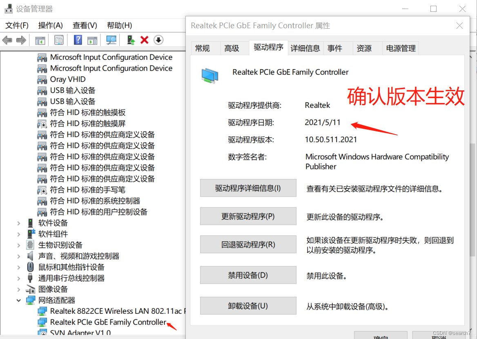Screen dimensions: 477x339
Task: Click the speaker icon for 声音、视频和游戏控制器
Action: coord(30,256)
